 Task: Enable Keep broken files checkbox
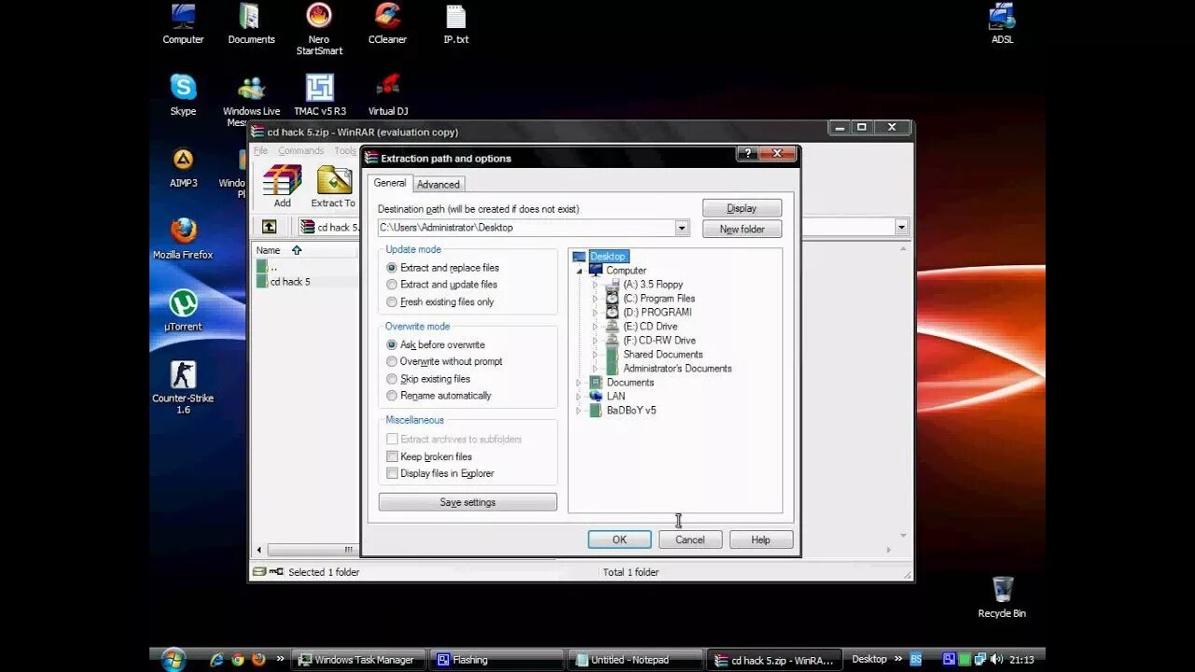pos(392,456)
